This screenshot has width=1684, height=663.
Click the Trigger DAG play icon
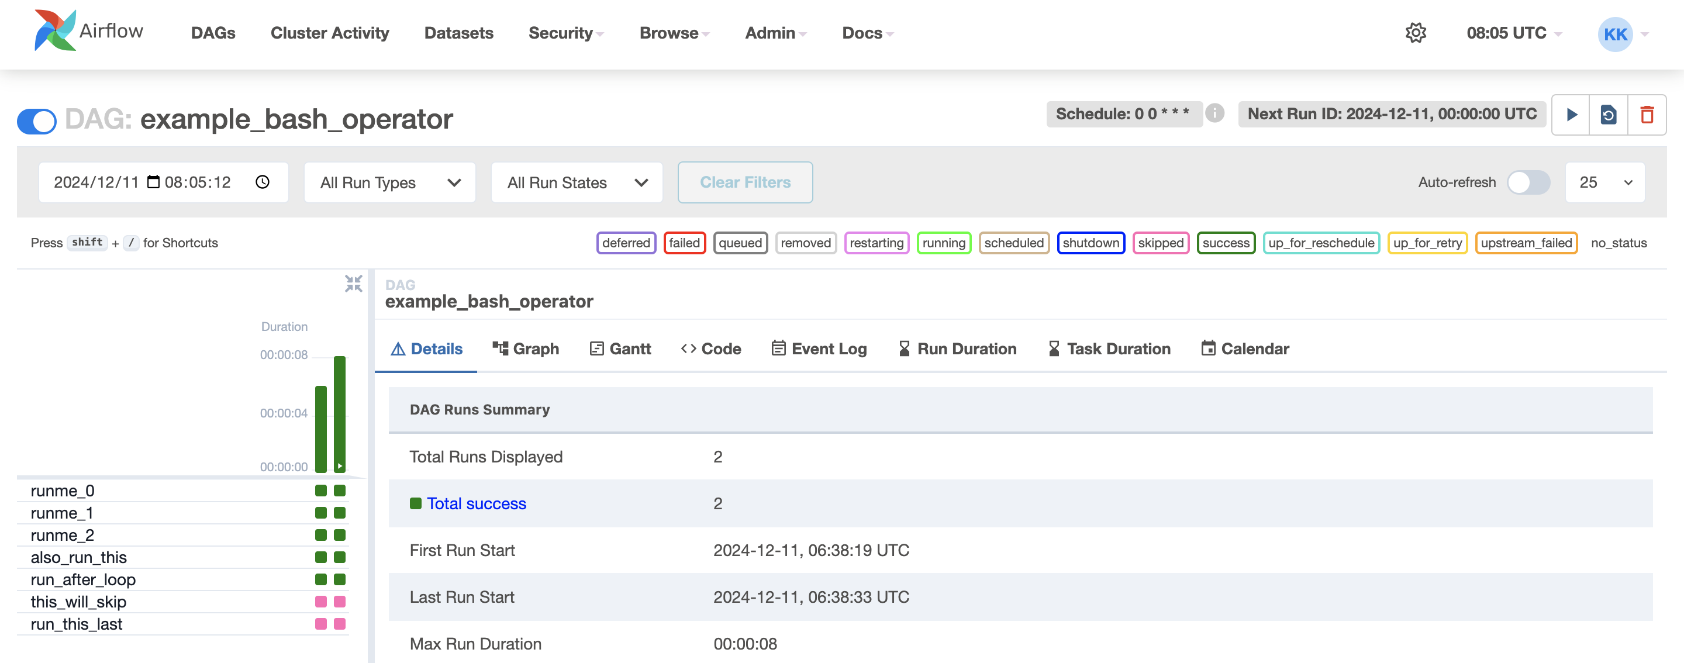1572,115
